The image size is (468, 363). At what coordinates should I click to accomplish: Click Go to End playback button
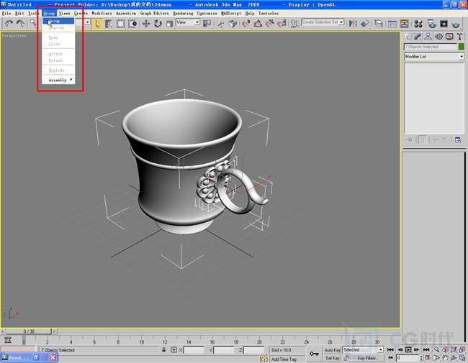tap(426, 349)
